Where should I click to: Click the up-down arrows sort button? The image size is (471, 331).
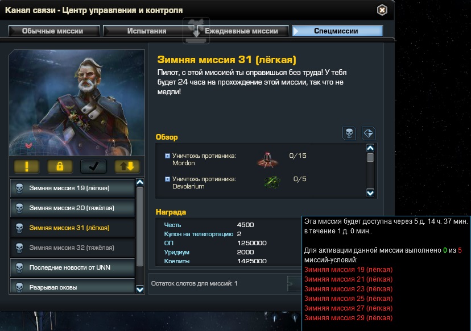tap(127, 166)
